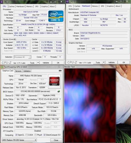This screenshot has width=131, height=143.
Task: Click the right CPU-Z window's title icon
Action: point(67,1)
